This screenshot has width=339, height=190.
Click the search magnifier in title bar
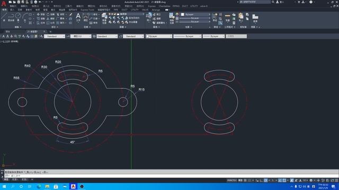[273, 2]
